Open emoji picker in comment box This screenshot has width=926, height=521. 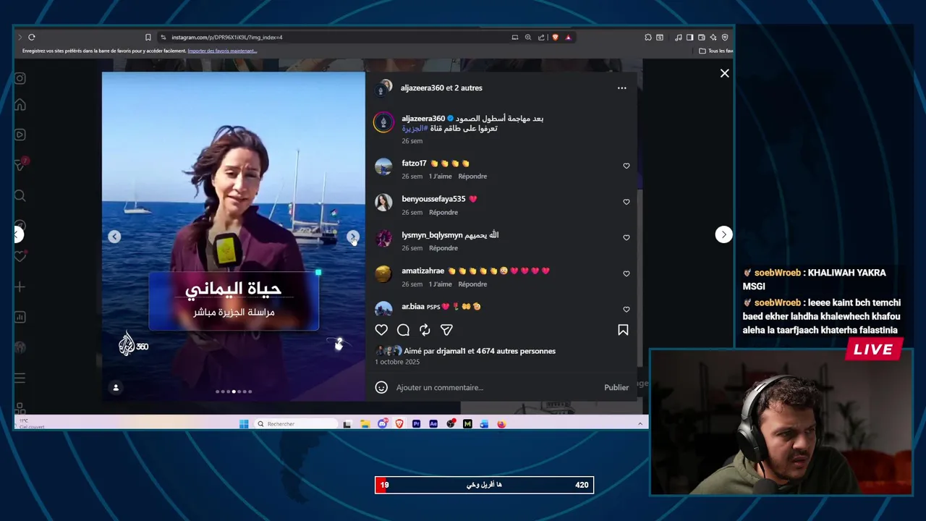(381, 387)
